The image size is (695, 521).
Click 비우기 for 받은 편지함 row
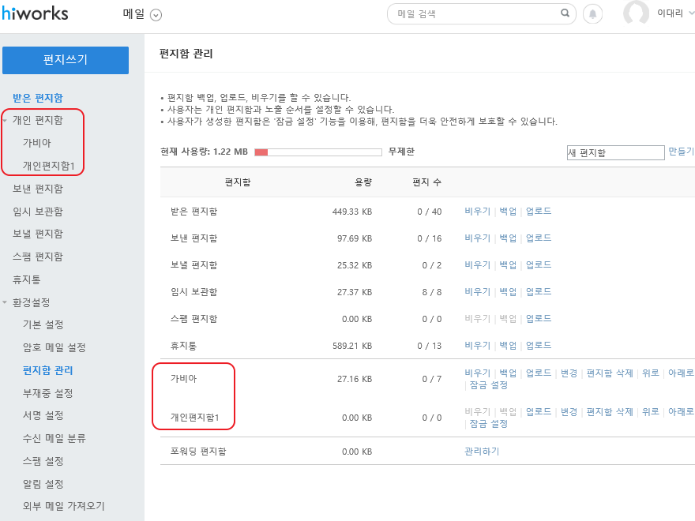(x=477, y=212)
